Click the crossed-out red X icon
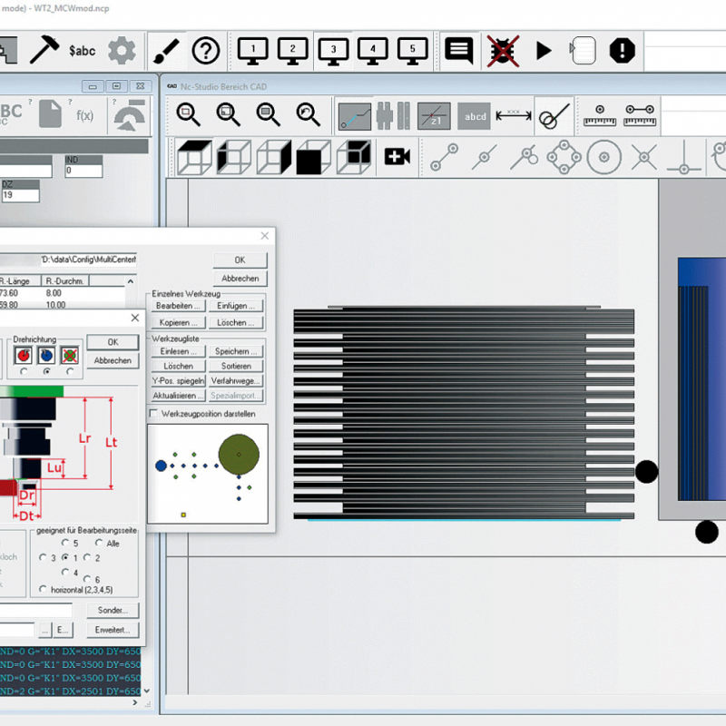 [x=502, y=51]
